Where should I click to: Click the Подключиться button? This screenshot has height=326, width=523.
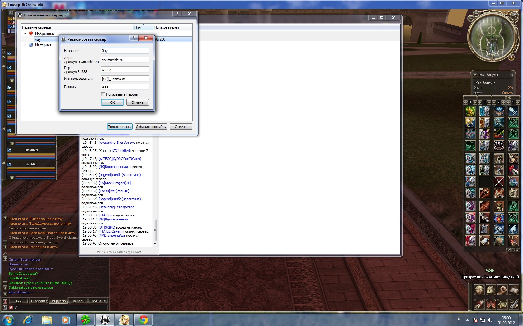120,127
